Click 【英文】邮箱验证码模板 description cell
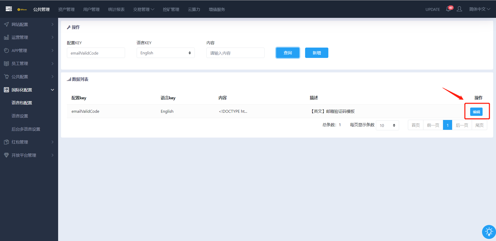The height and width of the screenshot is (241, 496). pyautogui.click(x=332, y=111)
